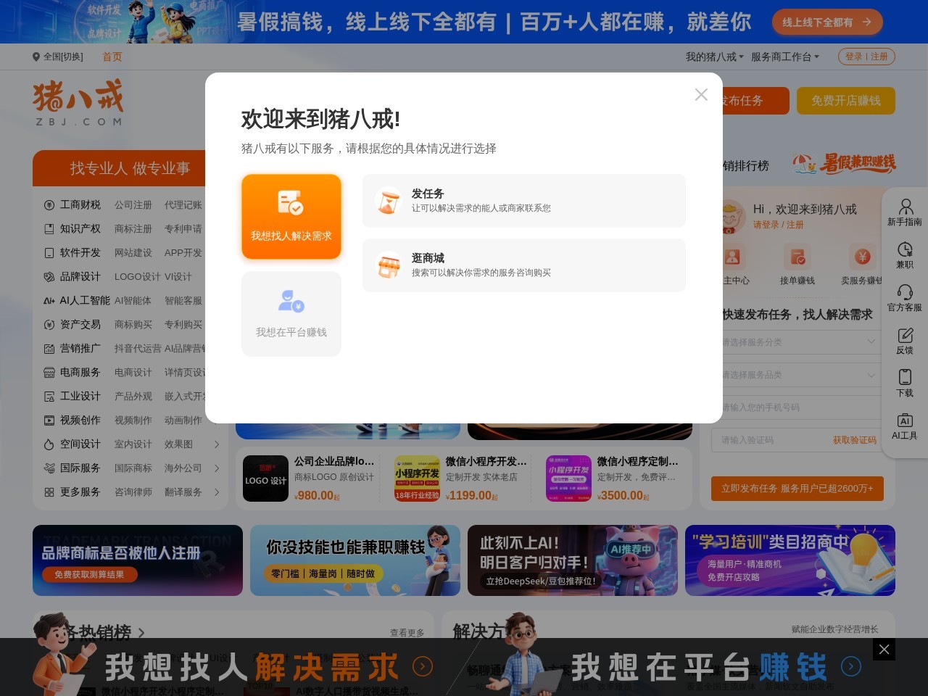Expand the 更多服务 row chevron

(x=216, y=492)
